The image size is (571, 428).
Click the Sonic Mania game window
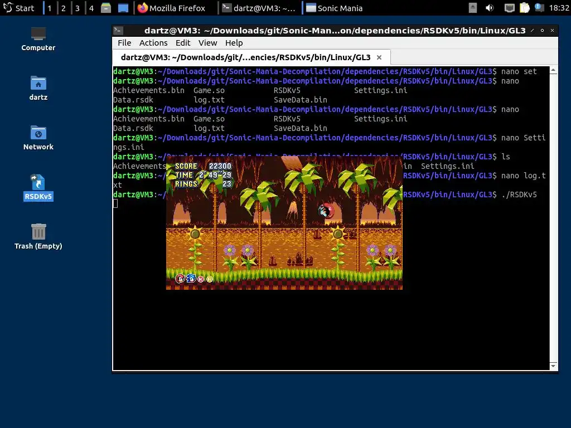coord(284,223)
